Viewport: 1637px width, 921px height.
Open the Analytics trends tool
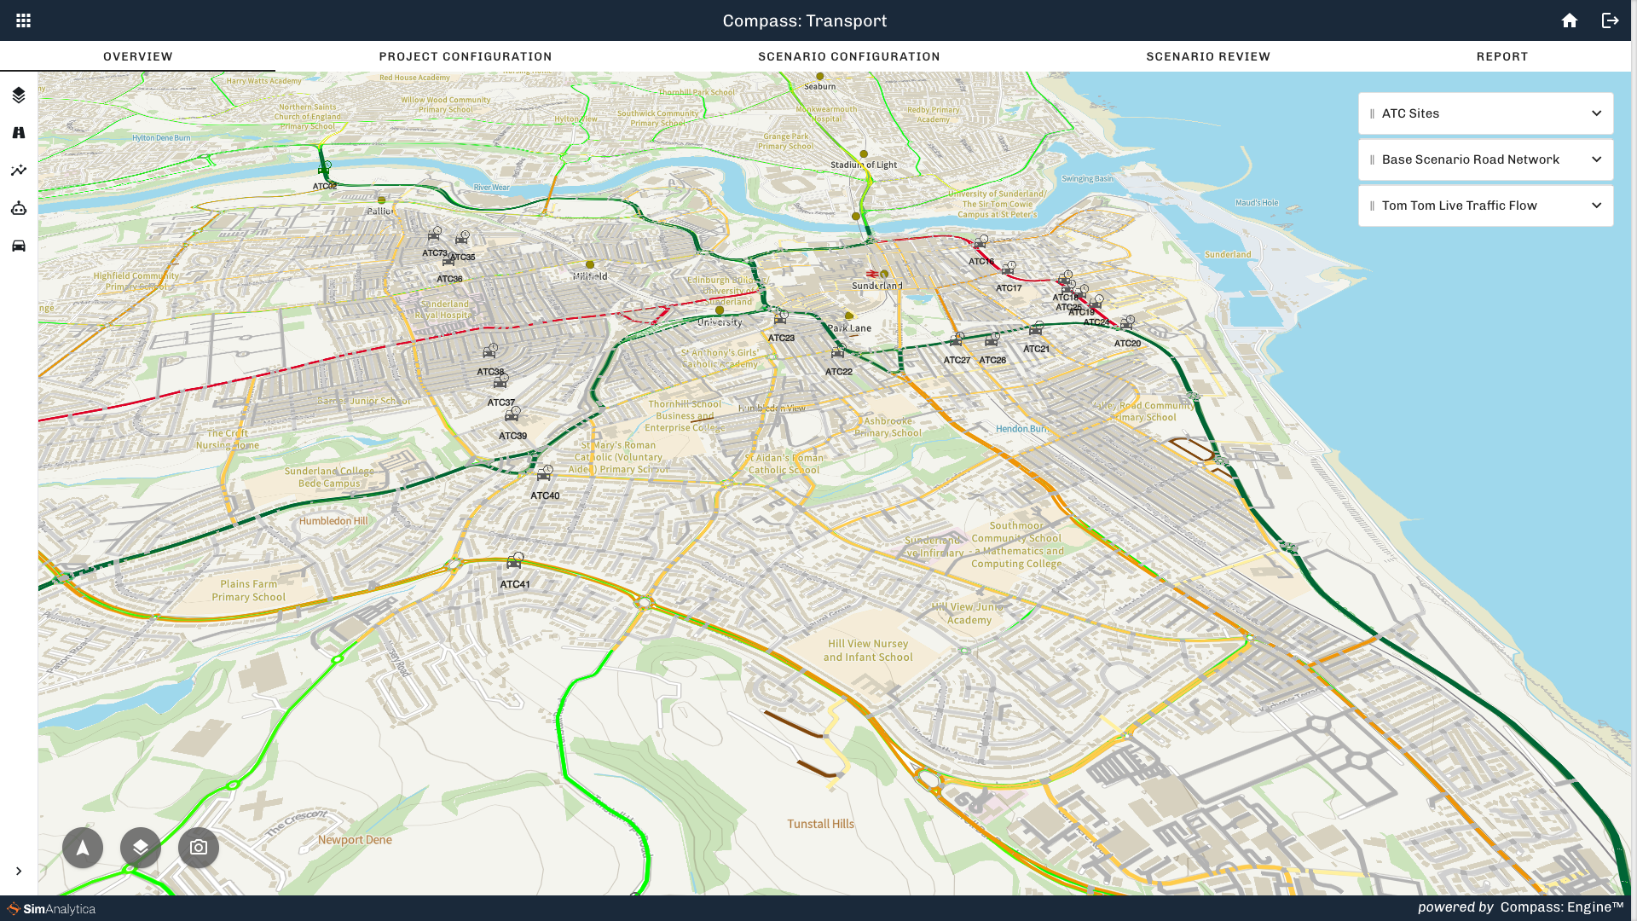pyautogui.click(x=19, y=170)
